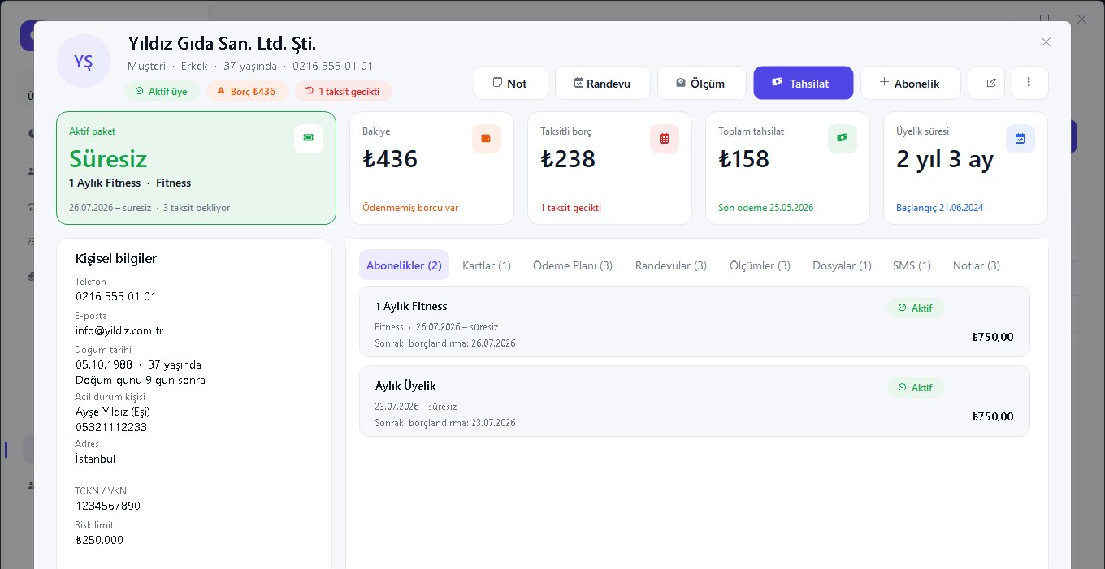Open the three-dot more options menu
This screenshot has width=1105, height=569.
1029,83
